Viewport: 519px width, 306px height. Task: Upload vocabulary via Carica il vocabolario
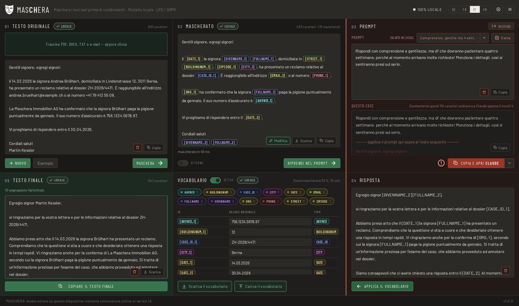coord(260,286)
